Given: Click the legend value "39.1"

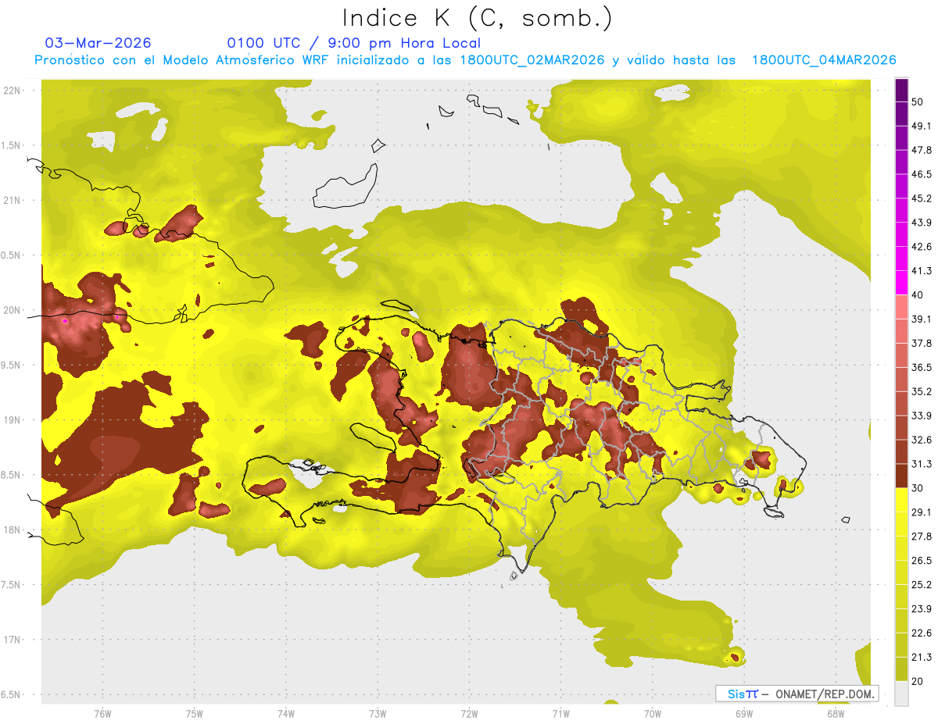Looking at the screenshot, I should (922, 319).
